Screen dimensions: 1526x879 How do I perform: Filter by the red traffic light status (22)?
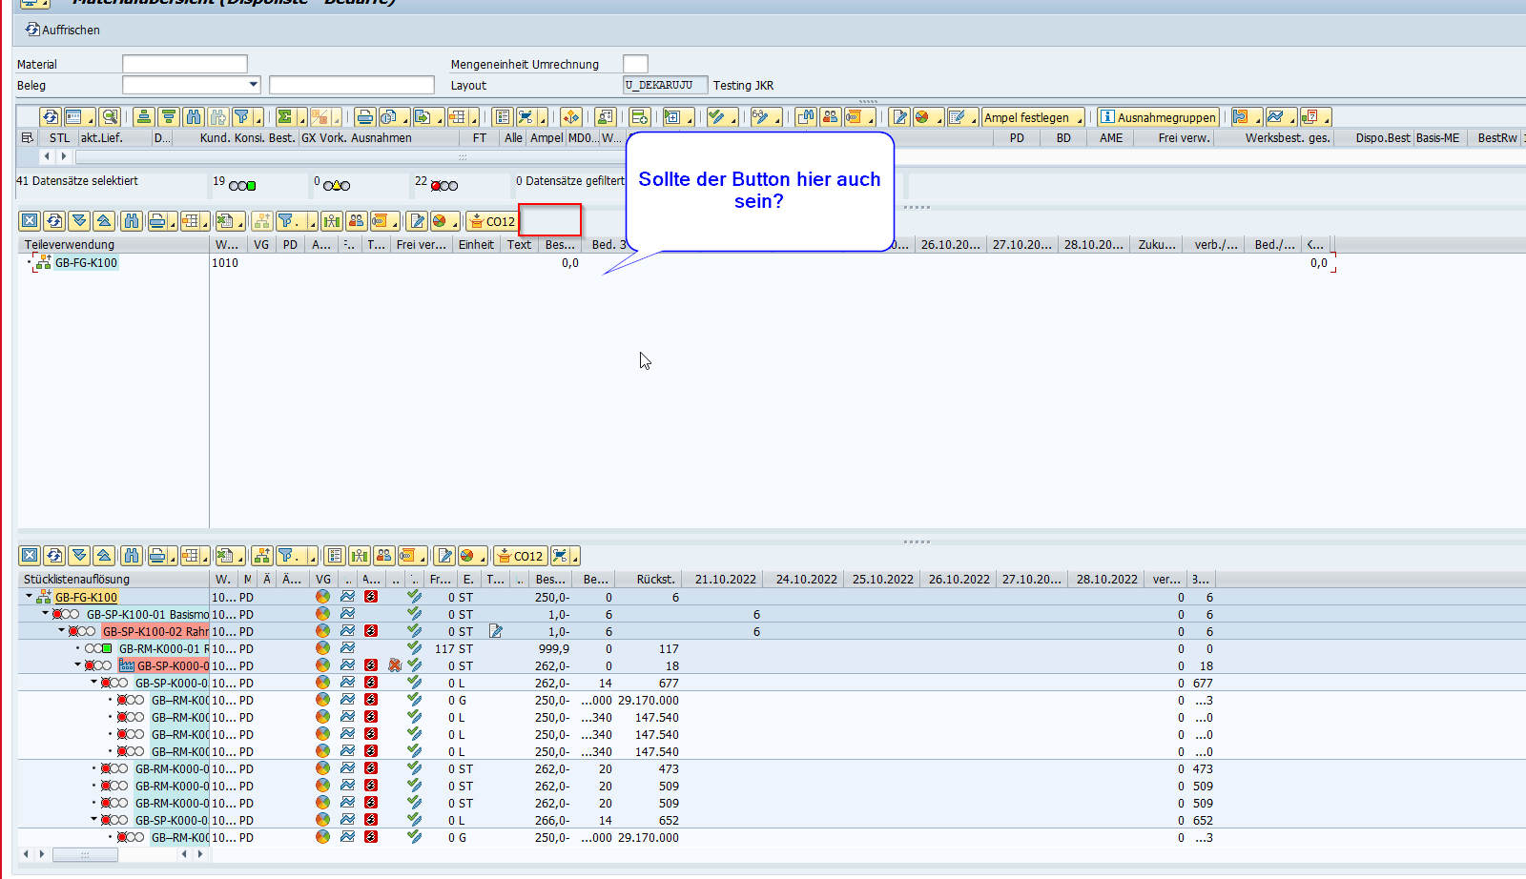pos(444,185)
